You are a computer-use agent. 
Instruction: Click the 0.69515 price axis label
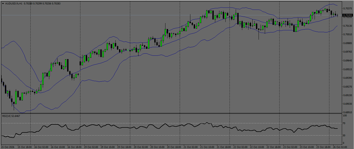pos(347,69)
